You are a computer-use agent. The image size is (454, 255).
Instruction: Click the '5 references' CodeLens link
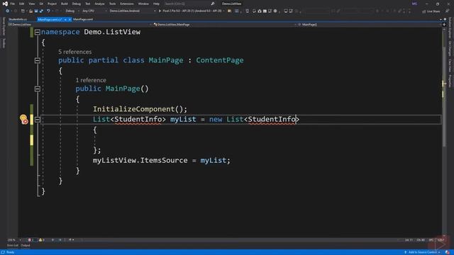click(74, 52)
